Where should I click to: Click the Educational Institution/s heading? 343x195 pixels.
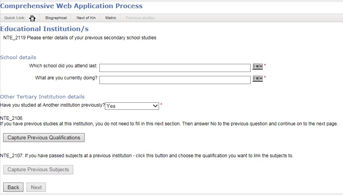pos(44,29)
